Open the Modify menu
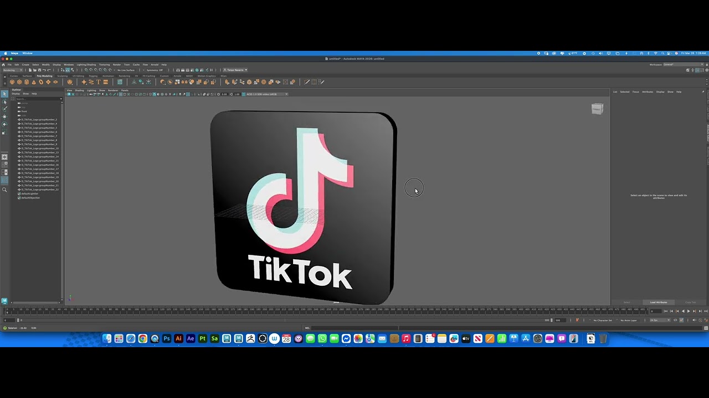This screenshot has height=398, width=709. (45, 65)
